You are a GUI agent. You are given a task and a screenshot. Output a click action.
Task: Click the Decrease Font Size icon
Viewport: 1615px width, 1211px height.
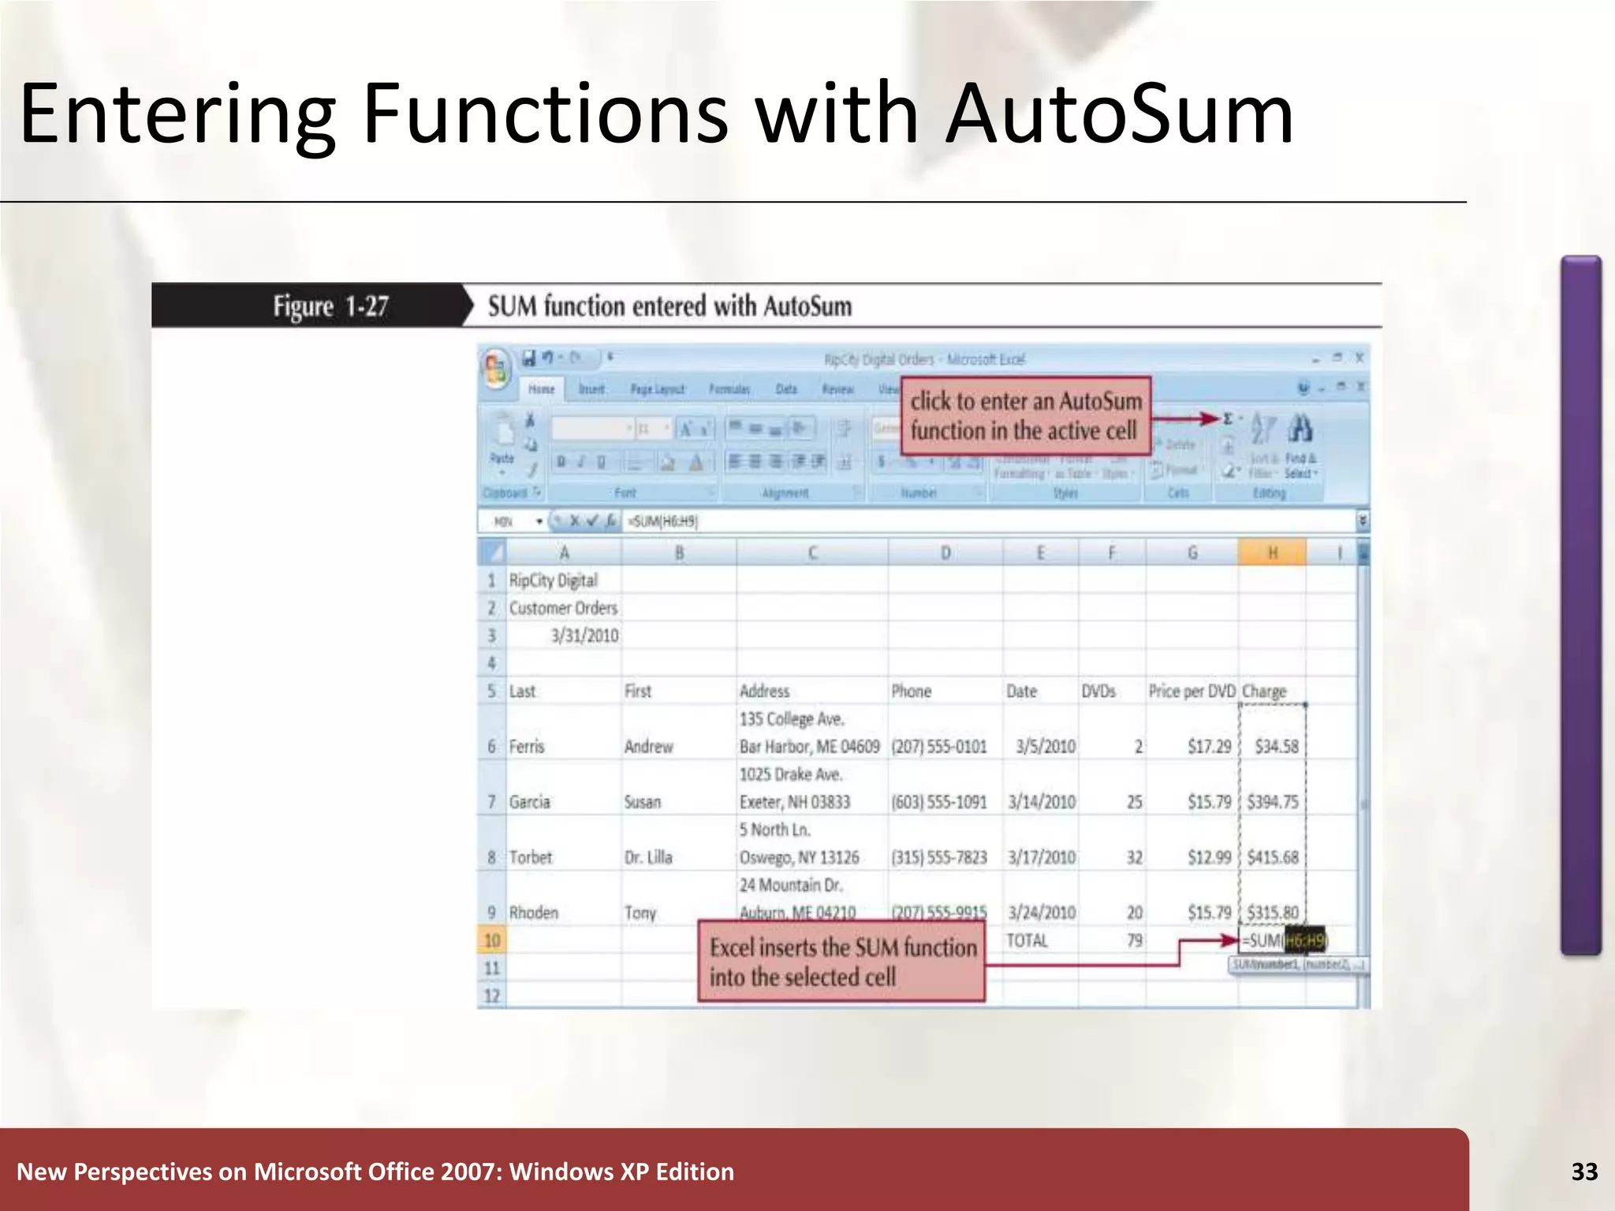[x=704, y=430]
